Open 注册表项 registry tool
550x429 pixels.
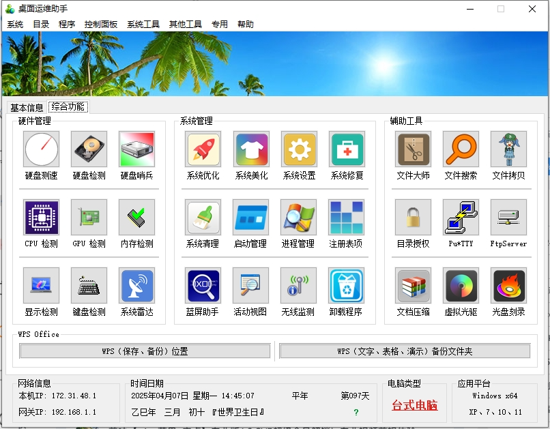(346, 218)
